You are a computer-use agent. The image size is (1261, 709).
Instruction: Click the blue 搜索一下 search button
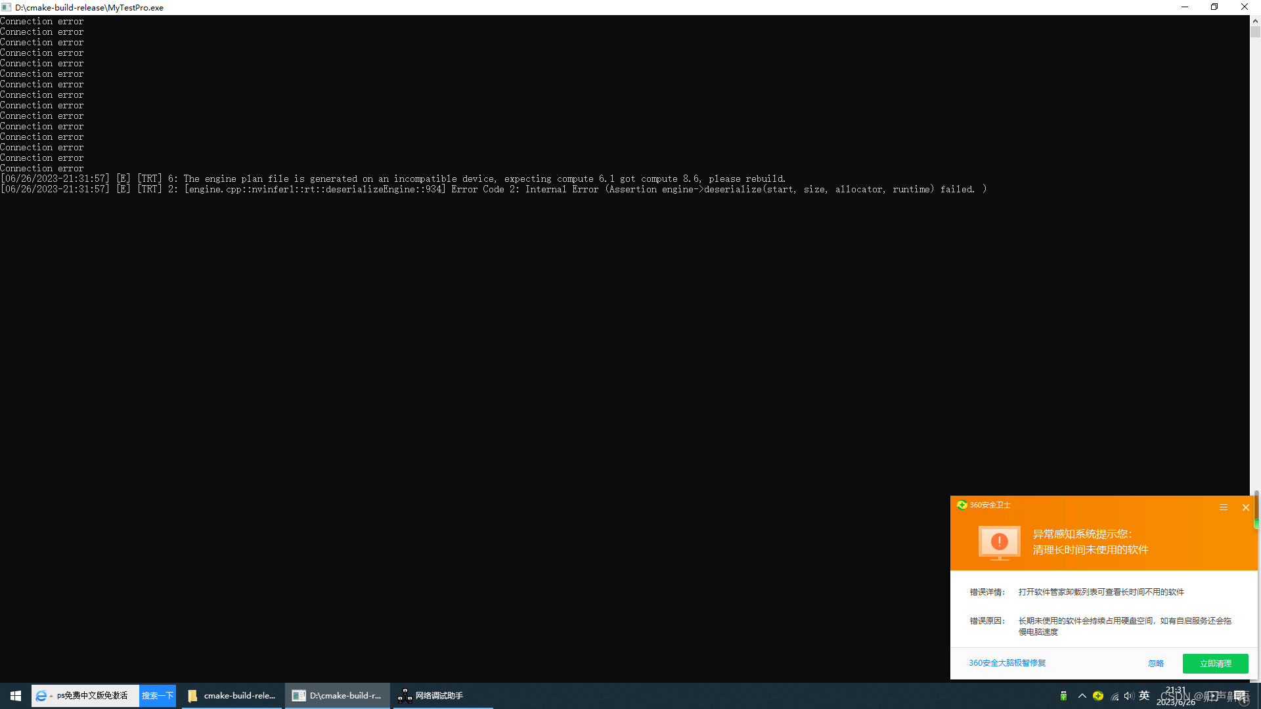point(158,696)
